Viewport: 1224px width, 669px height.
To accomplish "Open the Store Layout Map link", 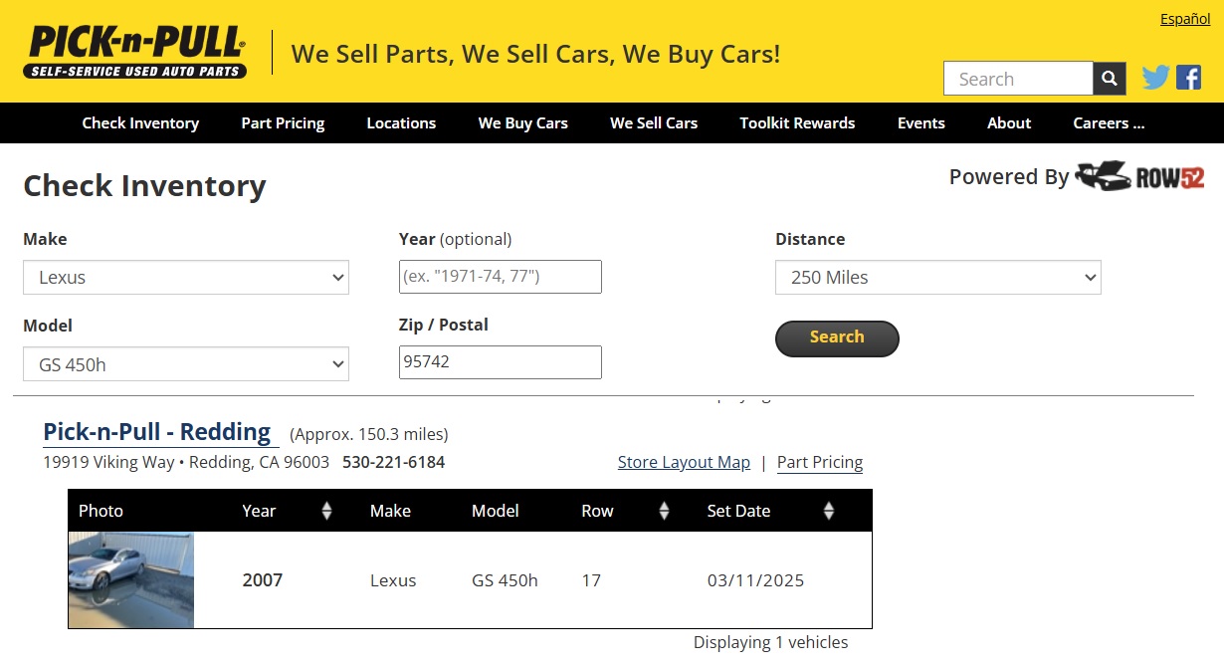I will pos(684,462).
